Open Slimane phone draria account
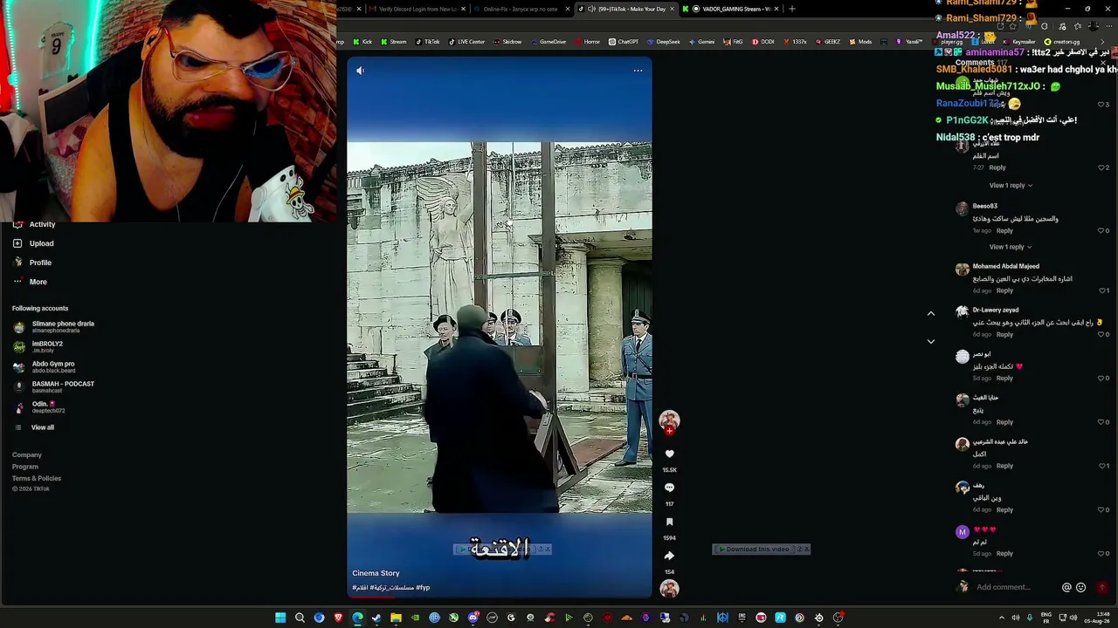 click(54, 327)
